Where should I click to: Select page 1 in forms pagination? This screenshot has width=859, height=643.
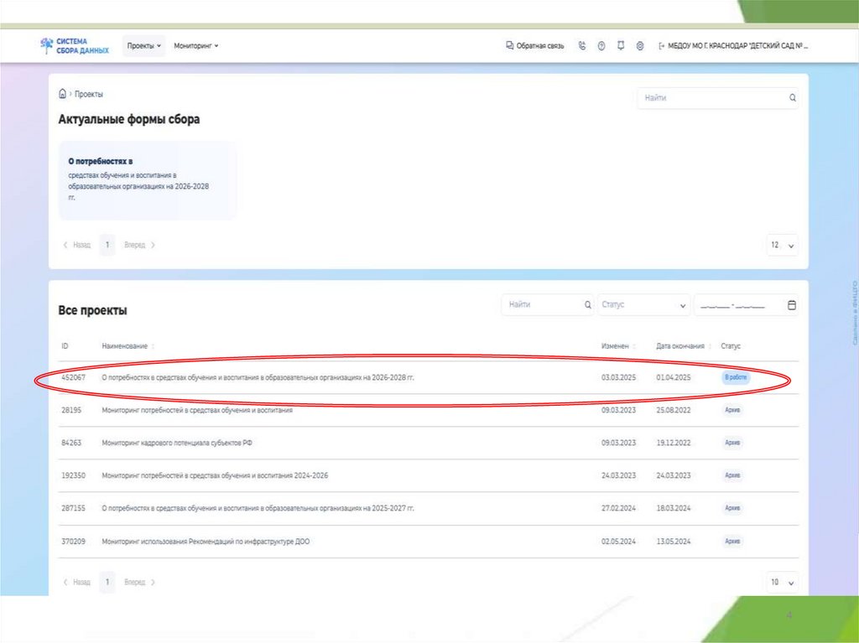point(107,245)
